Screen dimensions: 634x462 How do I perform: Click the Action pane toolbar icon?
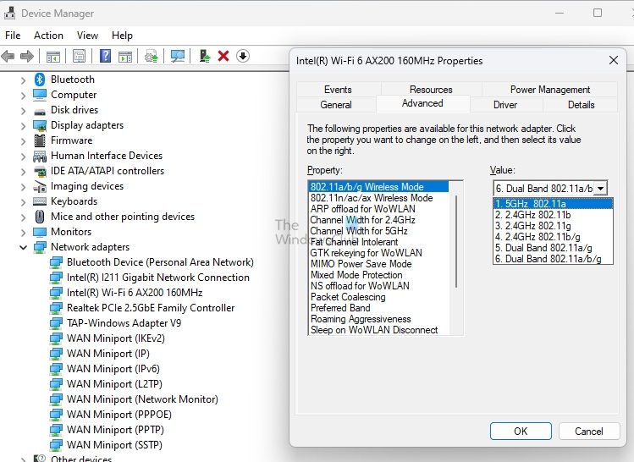(125, 56)
